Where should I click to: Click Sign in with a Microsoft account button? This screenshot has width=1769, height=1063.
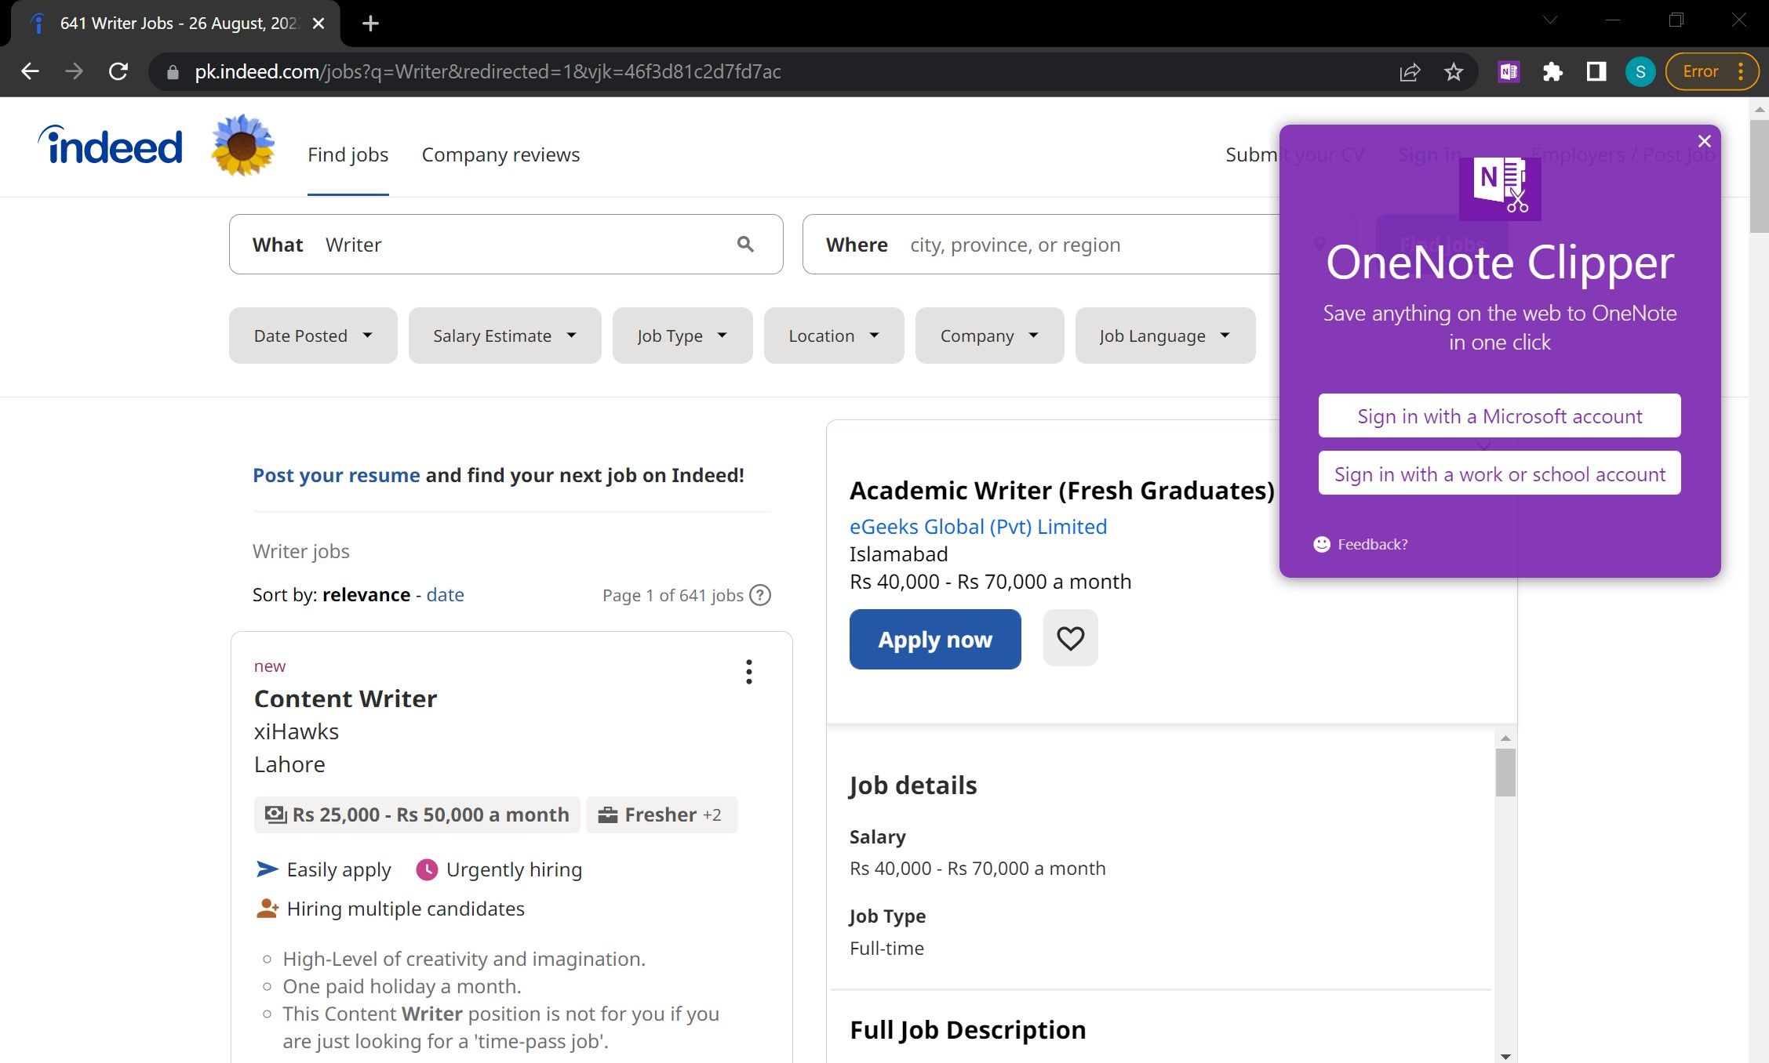(1500, 415)
